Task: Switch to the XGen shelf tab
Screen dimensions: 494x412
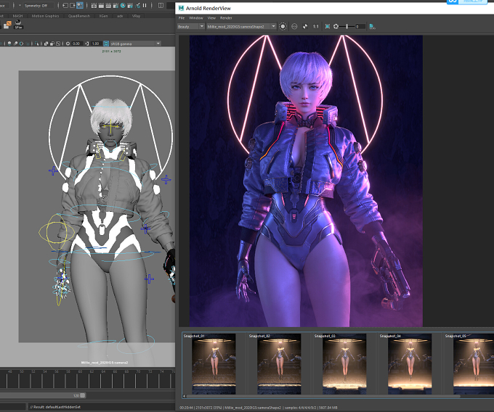Action: pyautogui.click(x=103, y=16)
